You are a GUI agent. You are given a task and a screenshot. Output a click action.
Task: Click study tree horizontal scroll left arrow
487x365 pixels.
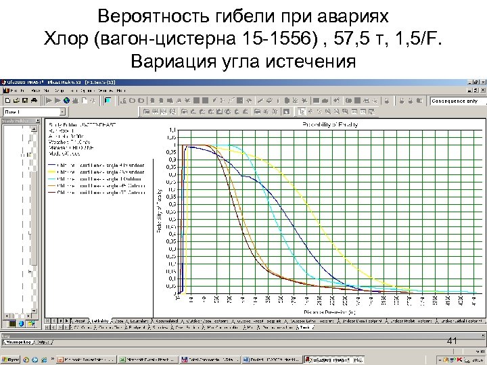[7, 316]
